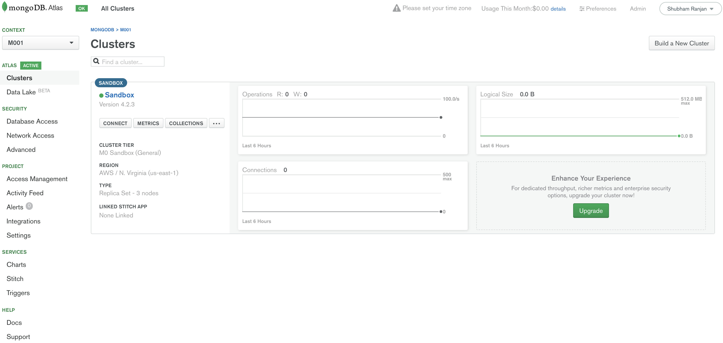The height and width of the screenshot is (343, 723).
Task: Open All Clusters in top navigation
Action: [x=118, y=8]
